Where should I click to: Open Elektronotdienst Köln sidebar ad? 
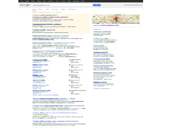(x=102, y=59)
